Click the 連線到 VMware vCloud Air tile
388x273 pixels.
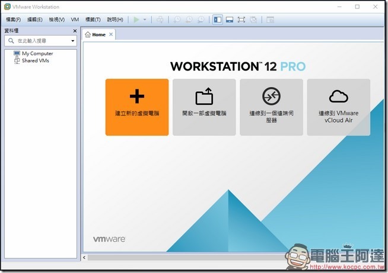339,107
